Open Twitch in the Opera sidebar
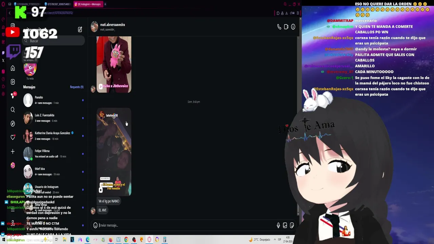 click(x=3, y=53)
